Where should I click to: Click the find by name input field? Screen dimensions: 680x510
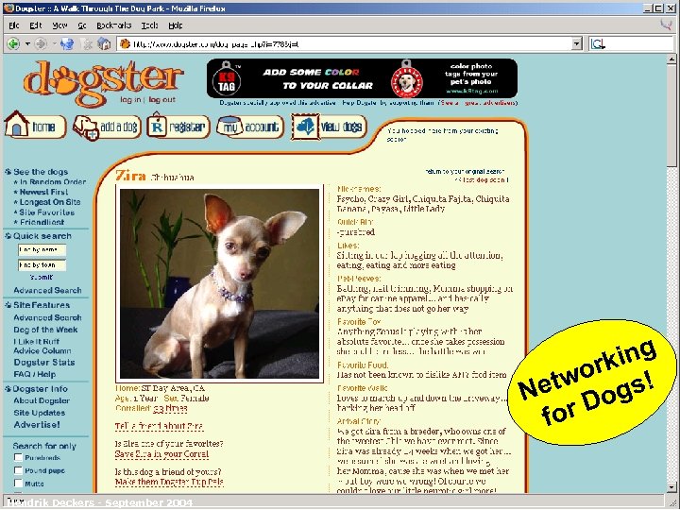tap(42, 249)
